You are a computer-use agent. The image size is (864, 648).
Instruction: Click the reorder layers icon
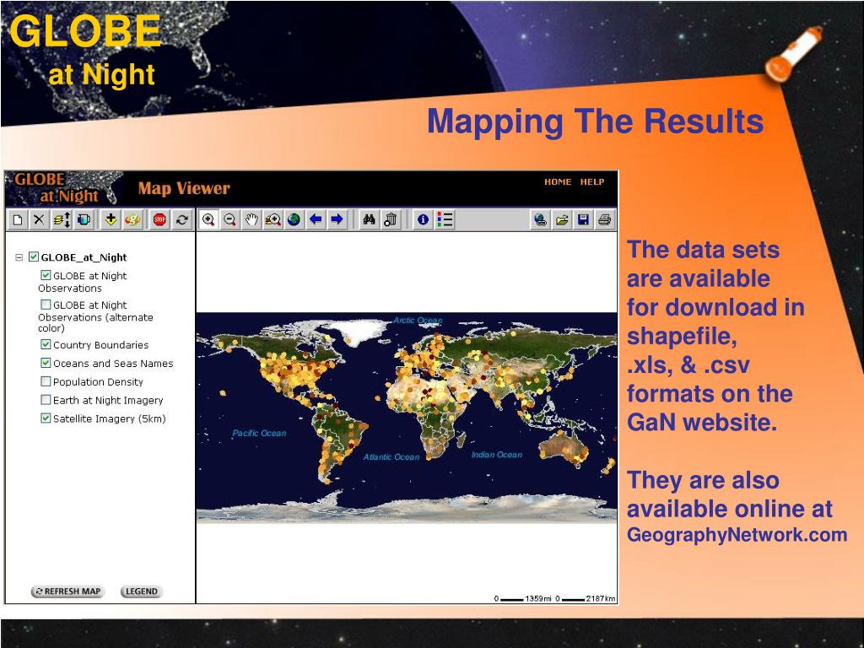pyautogui.click(x=61, y=220)
